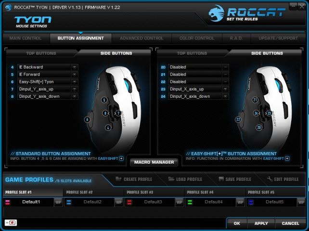Image resolution: width=309 pixels, height=231 pixels.
Task: Click the Apply button
Action: (261, 223)
